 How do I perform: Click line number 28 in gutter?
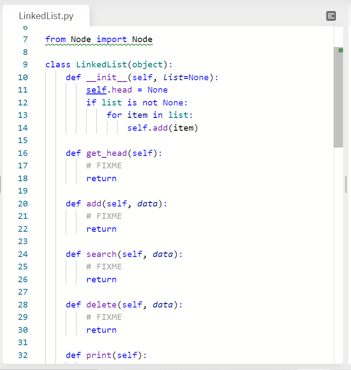(x=23, y=304)
